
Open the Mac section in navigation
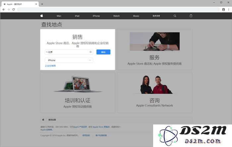59,16
